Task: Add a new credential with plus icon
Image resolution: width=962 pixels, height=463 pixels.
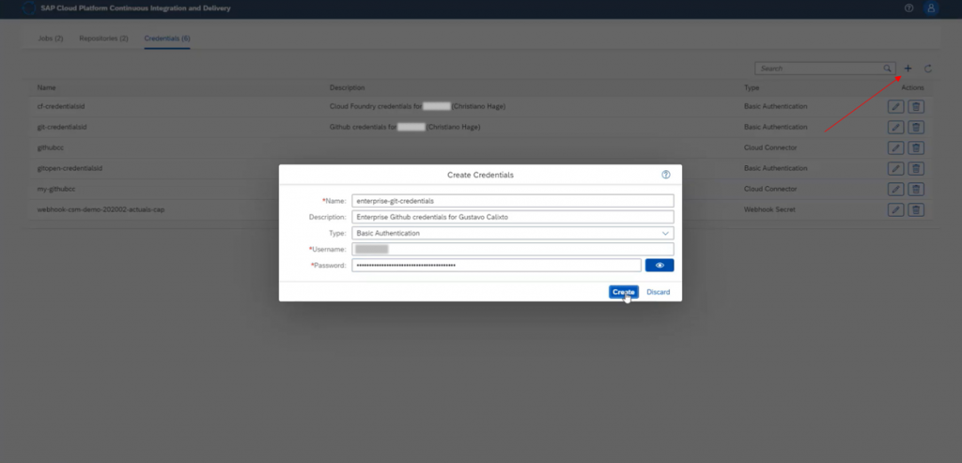Action: tap(908, 69)
